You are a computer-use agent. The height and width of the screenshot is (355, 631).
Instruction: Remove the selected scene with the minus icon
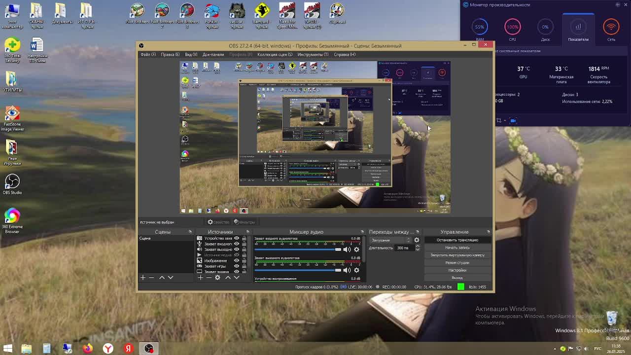[152, 278]
